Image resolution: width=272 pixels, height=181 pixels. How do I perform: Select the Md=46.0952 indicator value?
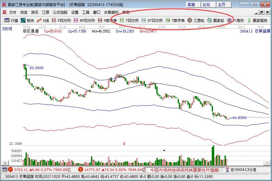(101, 31)
